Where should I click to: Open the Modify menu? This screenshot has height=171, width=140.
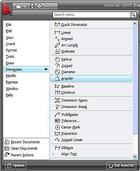coord(11,76)
